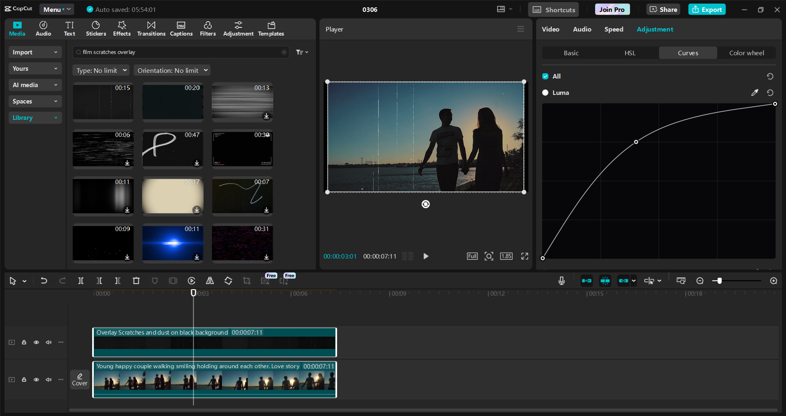Click the split clip tool icon
The image size is (786, 416).
tap(81, 281)
